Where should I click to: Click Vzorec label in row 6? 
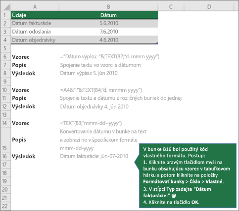21,57
